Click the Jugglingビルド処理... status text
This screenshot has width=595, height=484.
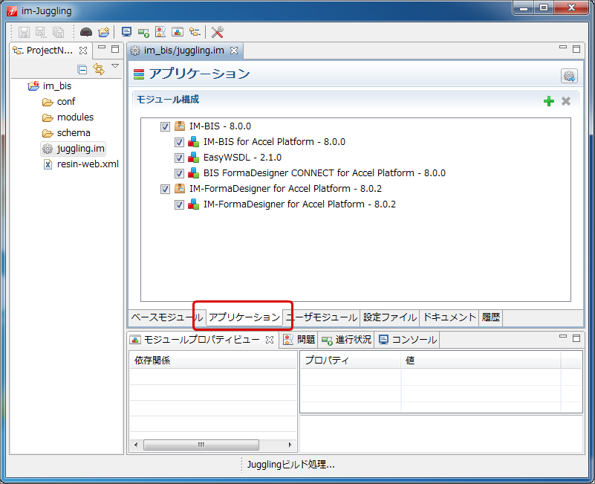coord(290,464)
